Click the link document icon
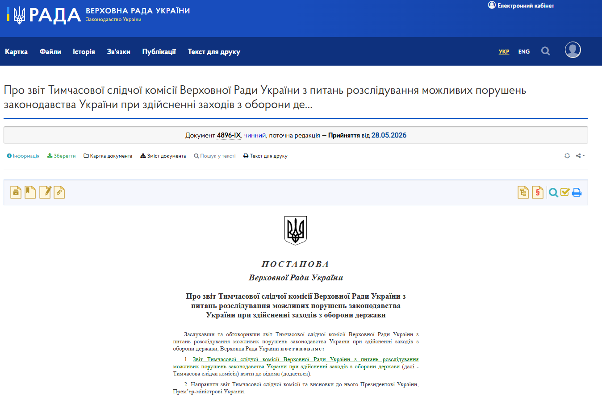Viewport: 602px width, 396px height. pyautogui.click(x=59, y=192)
